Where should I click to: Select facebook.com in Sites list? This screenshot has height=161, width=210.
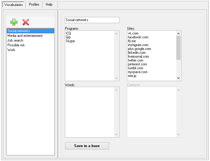pos(138,37)
